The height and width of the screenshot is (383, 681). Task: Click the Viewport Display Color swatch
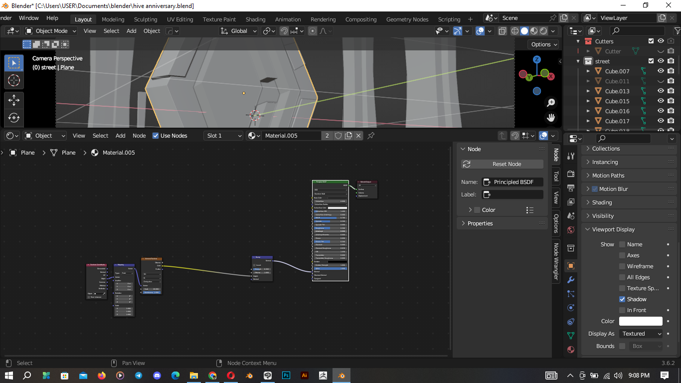(641, 321)
